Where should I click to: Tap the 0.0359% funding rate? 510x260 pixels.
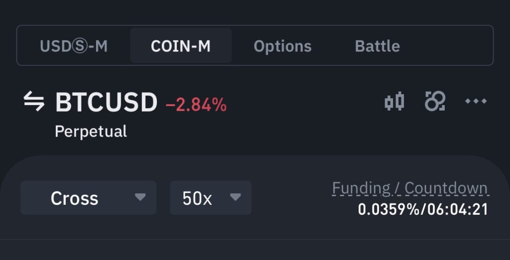pos(389,210)
